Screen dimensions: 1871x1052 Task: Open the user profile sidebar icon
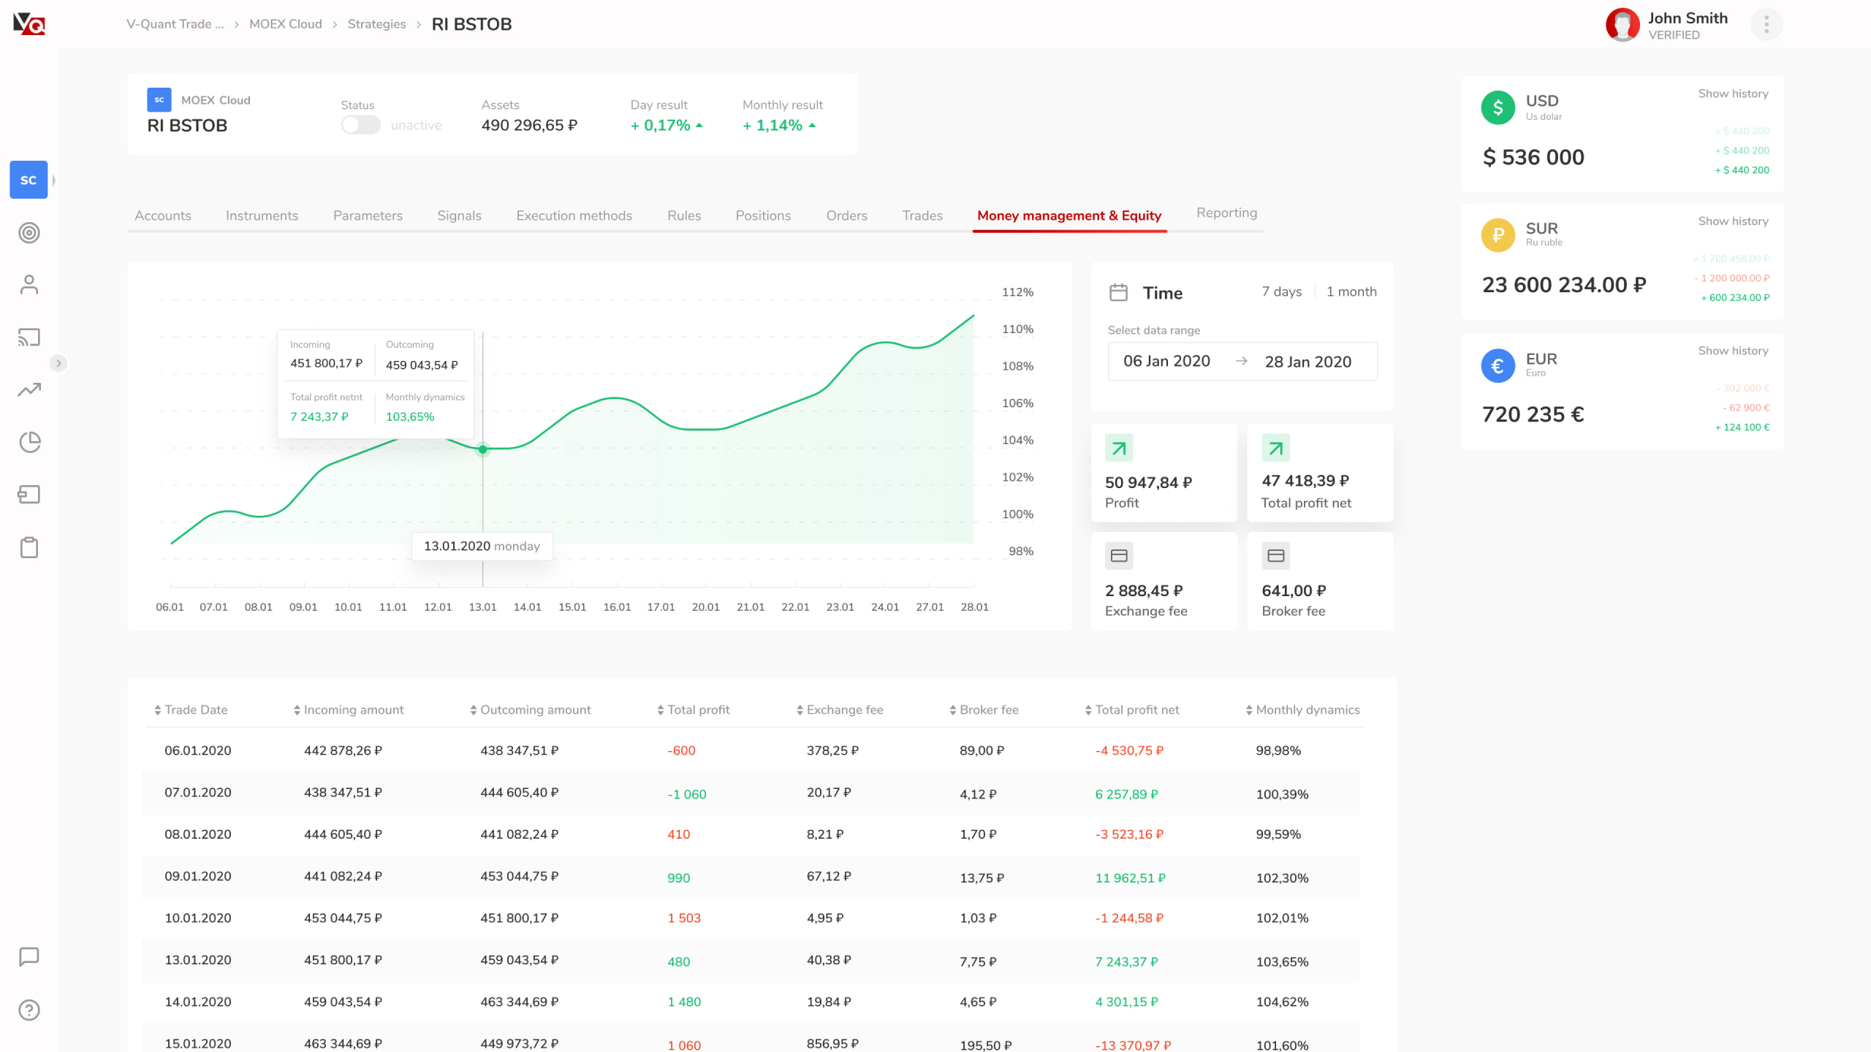coord(29,285)
